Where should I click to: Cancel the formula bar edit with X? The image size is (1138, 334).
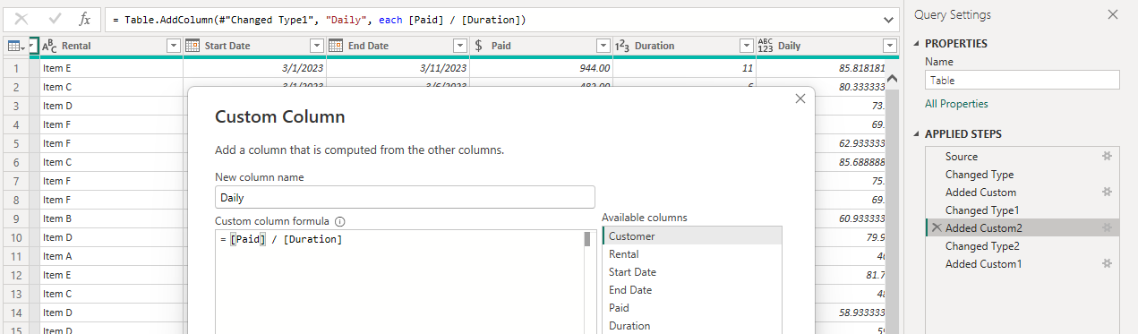[21, 19]
